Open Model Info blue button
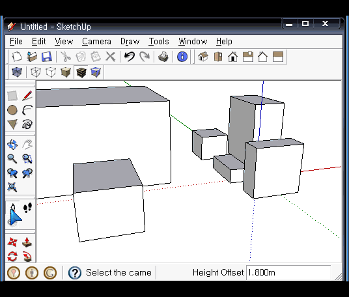 click(182, 57)
